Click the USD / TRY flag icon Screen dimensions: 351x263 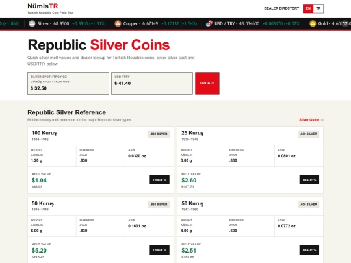point(209,23)
